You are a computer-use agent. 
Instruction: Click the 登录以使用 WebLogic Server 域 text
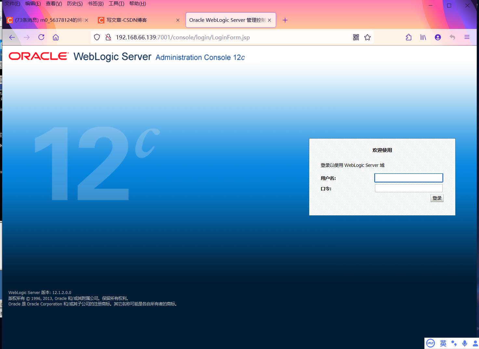[x=353, y=165]
